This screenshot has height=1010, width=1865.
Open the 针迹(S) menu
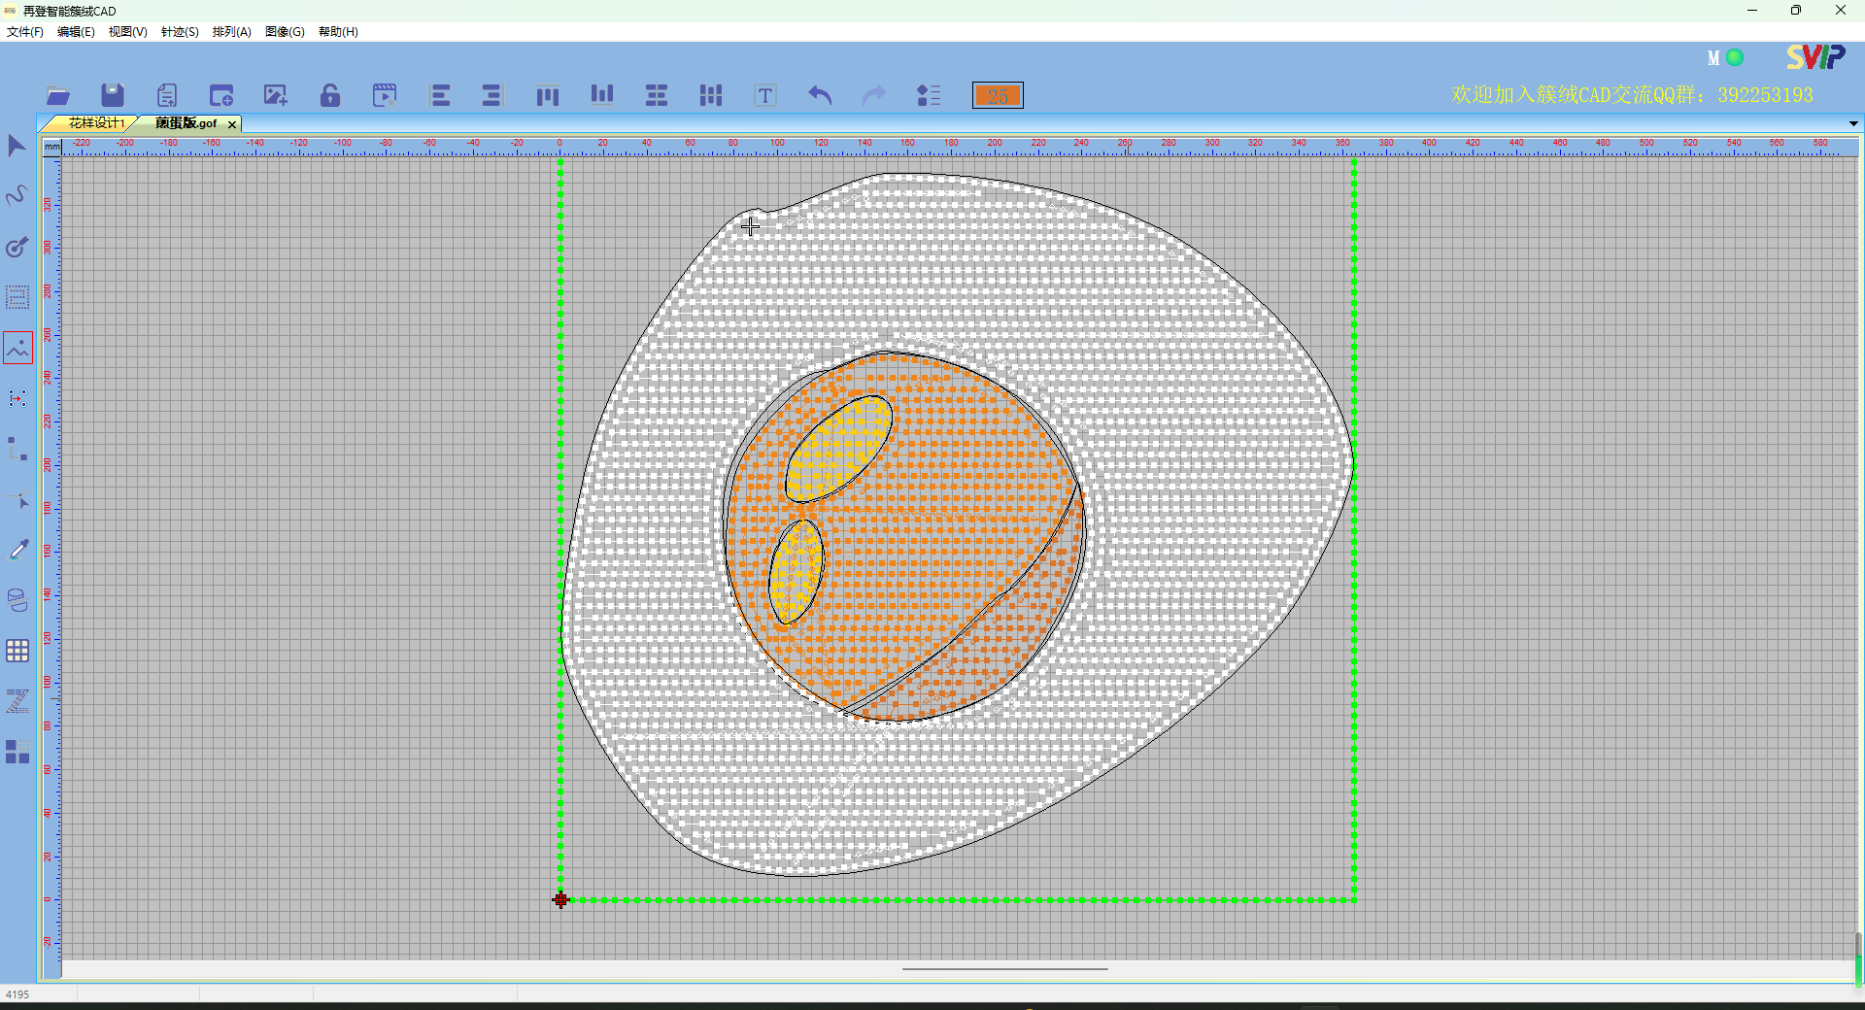coord(180,32)
